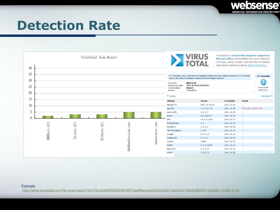Screen dimensions: 280x210
Task: Click the 'Antiy-AVL' antivirus row name
Action: tap(172, 112)
